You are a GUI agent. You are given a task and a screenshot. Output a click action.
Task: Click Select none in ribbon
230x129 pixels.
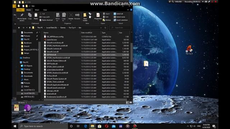[119, 17]
